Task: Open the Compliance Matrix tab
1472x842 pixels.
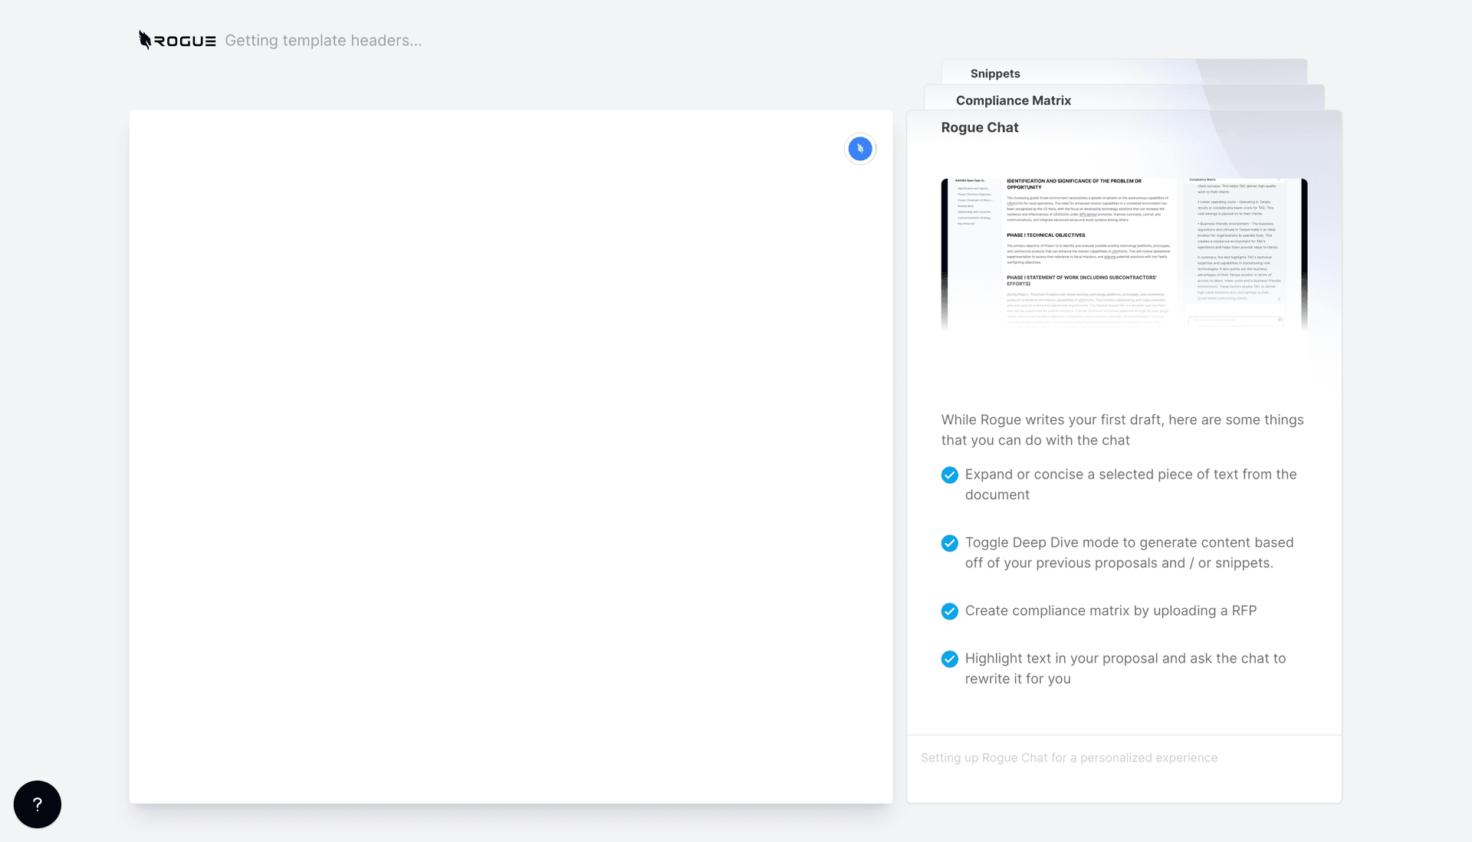Action: pyautogui.click(x=1014, y=100)
